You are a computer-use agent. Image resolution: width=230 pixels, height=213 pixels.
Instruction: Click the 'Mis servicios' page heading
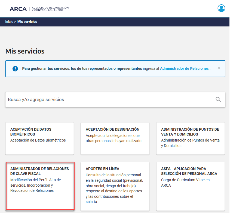tap(25, 51)
